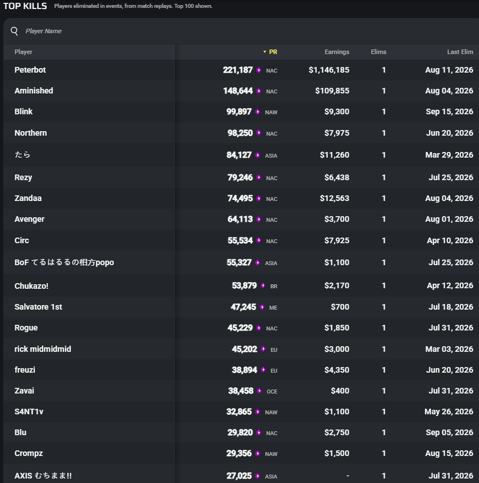Viewport: 479px width, 483px height.
Task: Open Northern's player profile
Action: [x=31, y=133]
